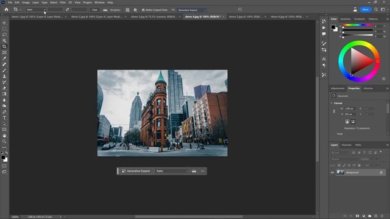The width and height of the screenshot is (390, 219).
Task: Click the canvas width input field
Action: point(350,108)
